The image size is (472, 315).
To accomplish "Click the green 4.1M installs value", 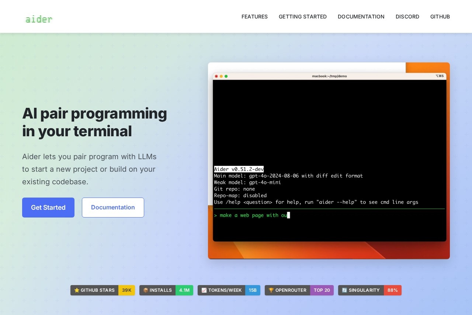I will [x=184, y=290].
